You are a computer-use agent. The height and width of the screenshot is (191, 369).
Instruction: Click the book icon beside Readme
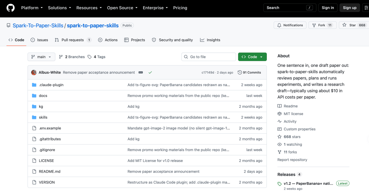click(279, 106)
